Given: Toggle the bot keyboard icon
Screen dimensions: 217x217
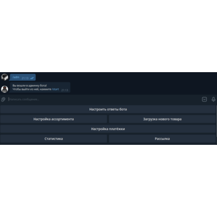Looking at the screenshot, I should (205, 99).
